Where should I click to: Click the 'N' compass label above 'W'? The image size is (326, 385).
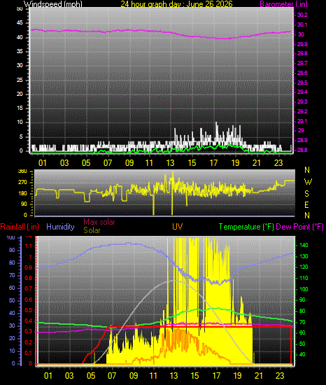[307, 170]
